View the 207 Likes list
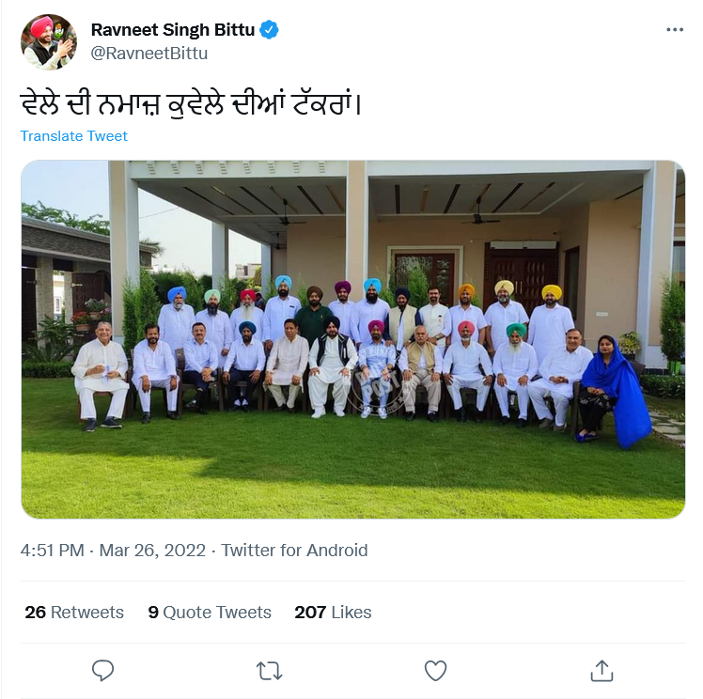The height and width of the screenshot is (699, 703). (x=333, y=612)
